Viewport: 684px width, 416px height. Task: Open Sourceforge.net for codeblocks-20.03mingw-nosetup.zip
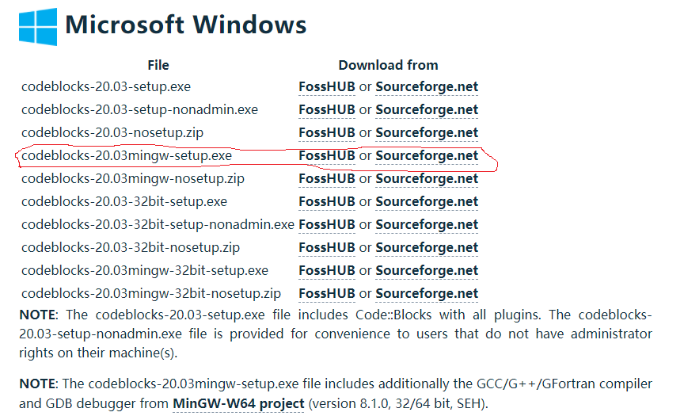pos(427,178)
